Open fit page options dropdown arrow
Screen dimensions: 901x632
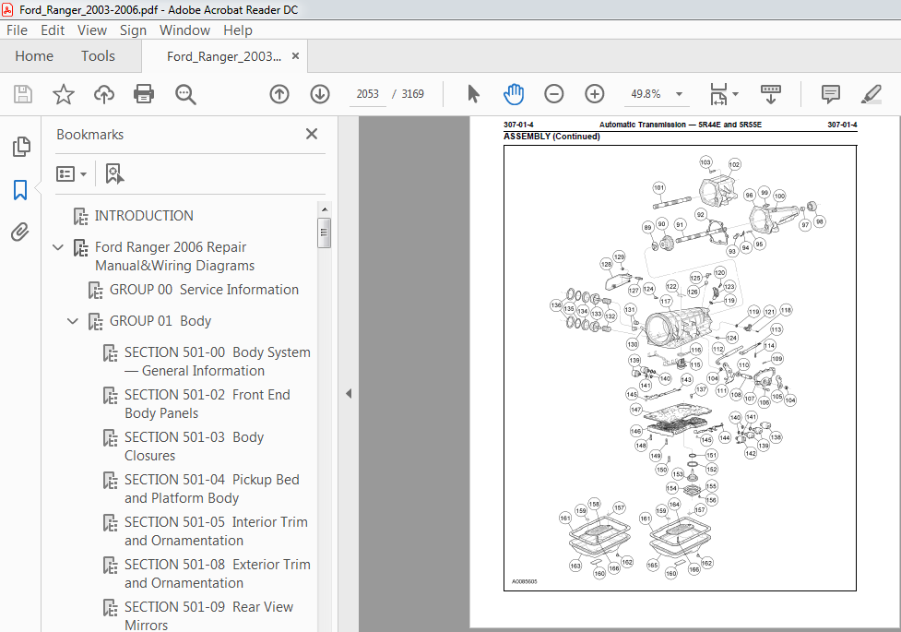(736, 94)
